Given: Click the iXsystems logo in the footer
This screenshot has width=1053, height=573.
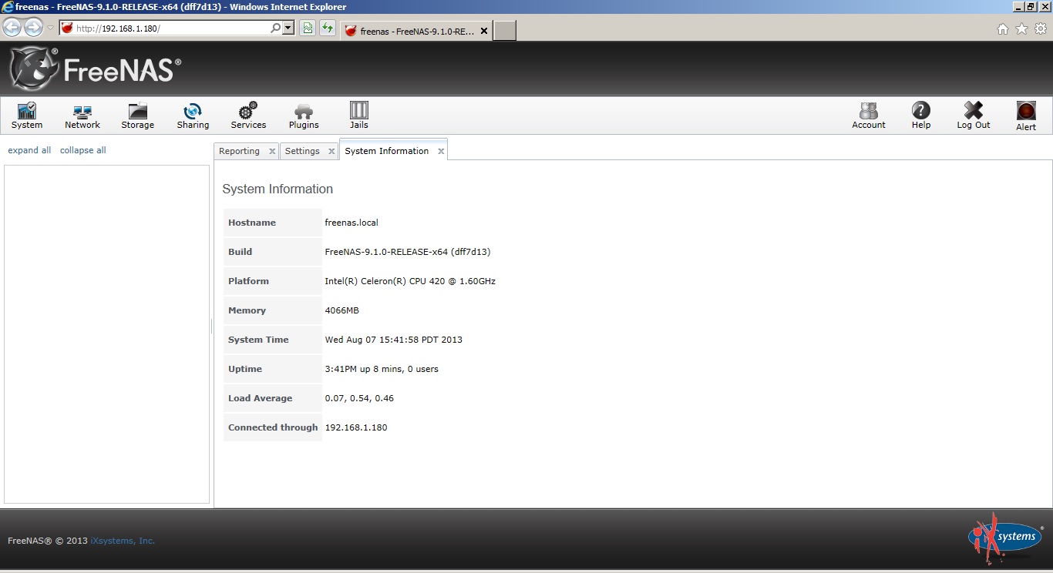Looking at the screenshot, I should pos(1006,538).
